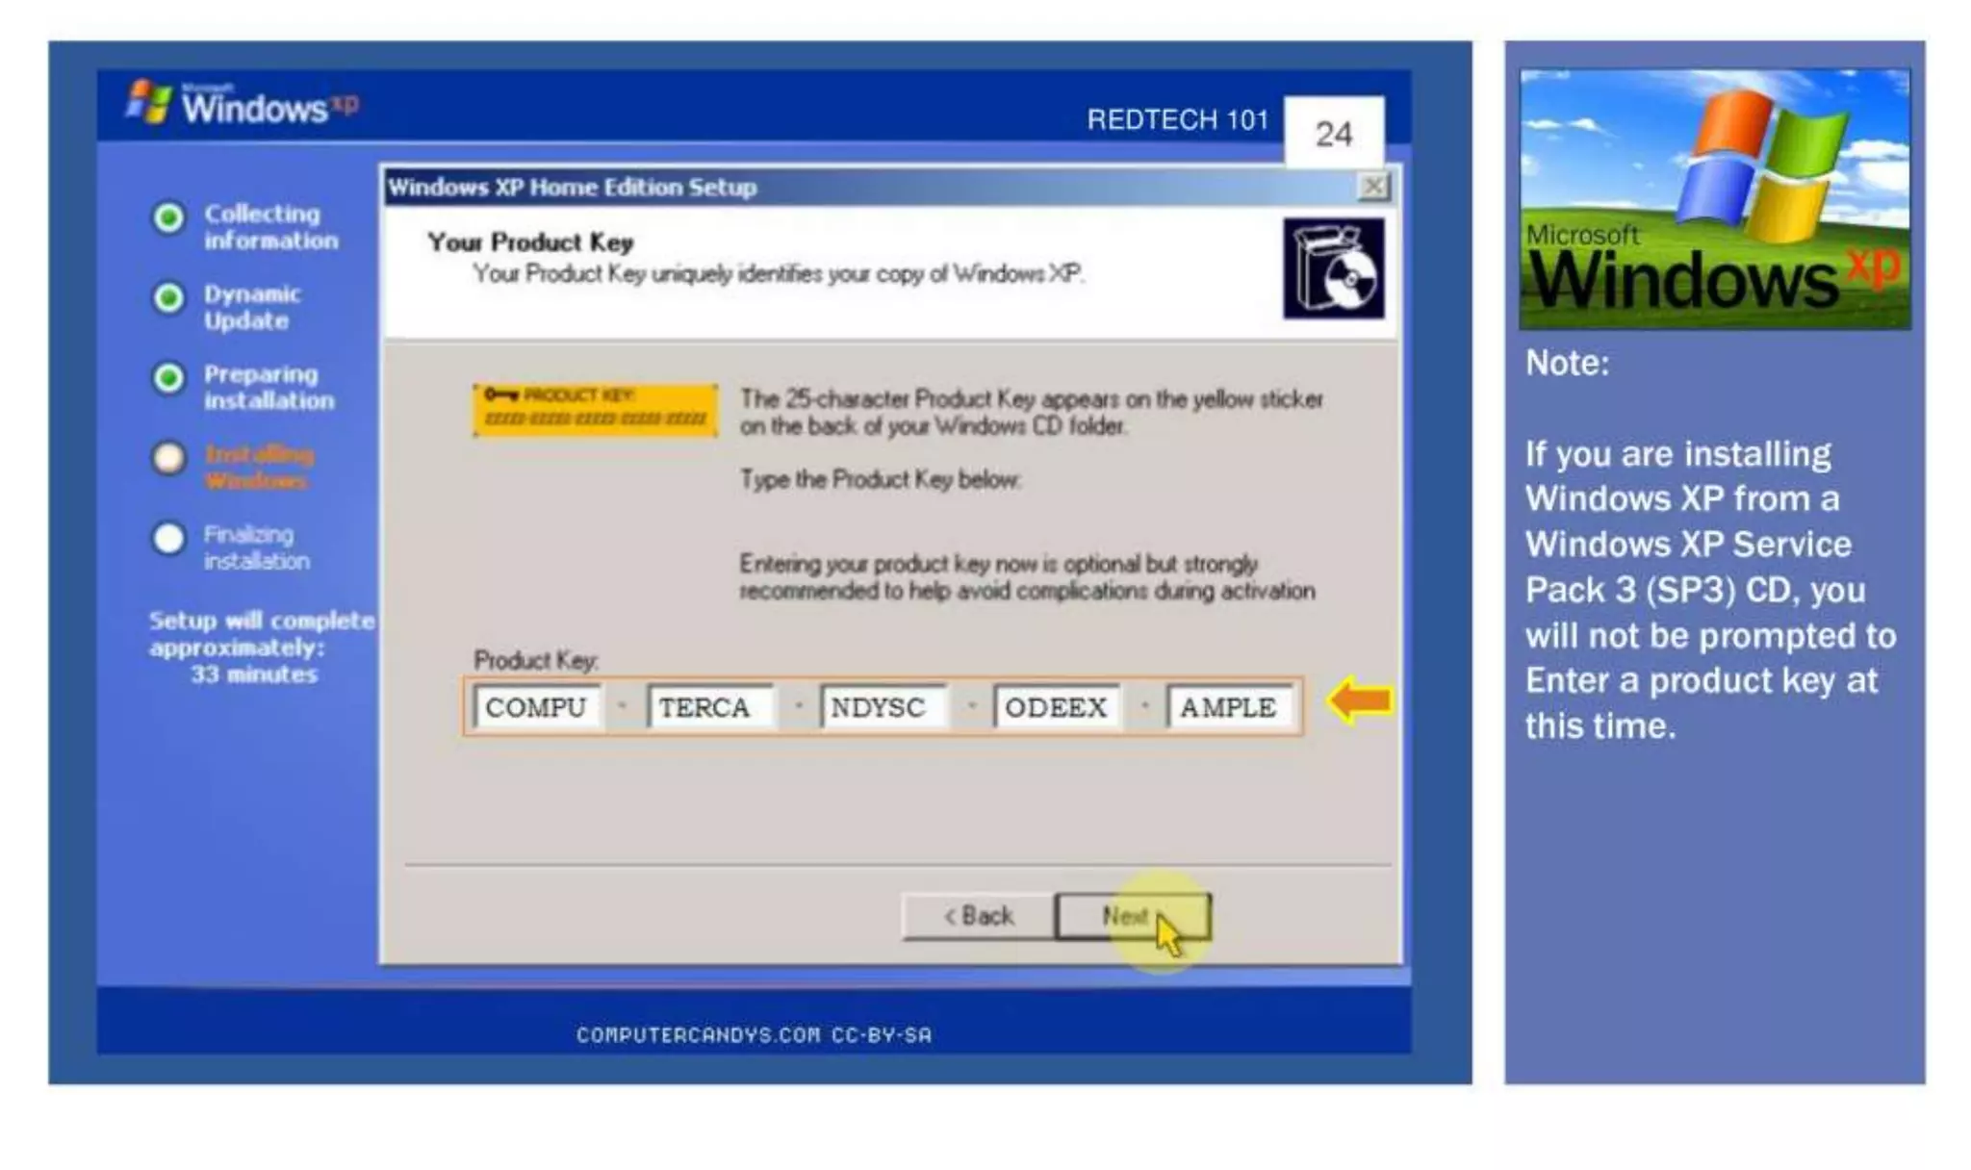Click the 'Product Key:' label
1971x1170 pixels.
[535, 660]
